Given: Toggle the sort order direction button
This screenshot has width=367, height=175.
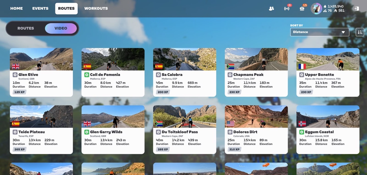Looking at the screenshot, I should (x=360, y=32).
